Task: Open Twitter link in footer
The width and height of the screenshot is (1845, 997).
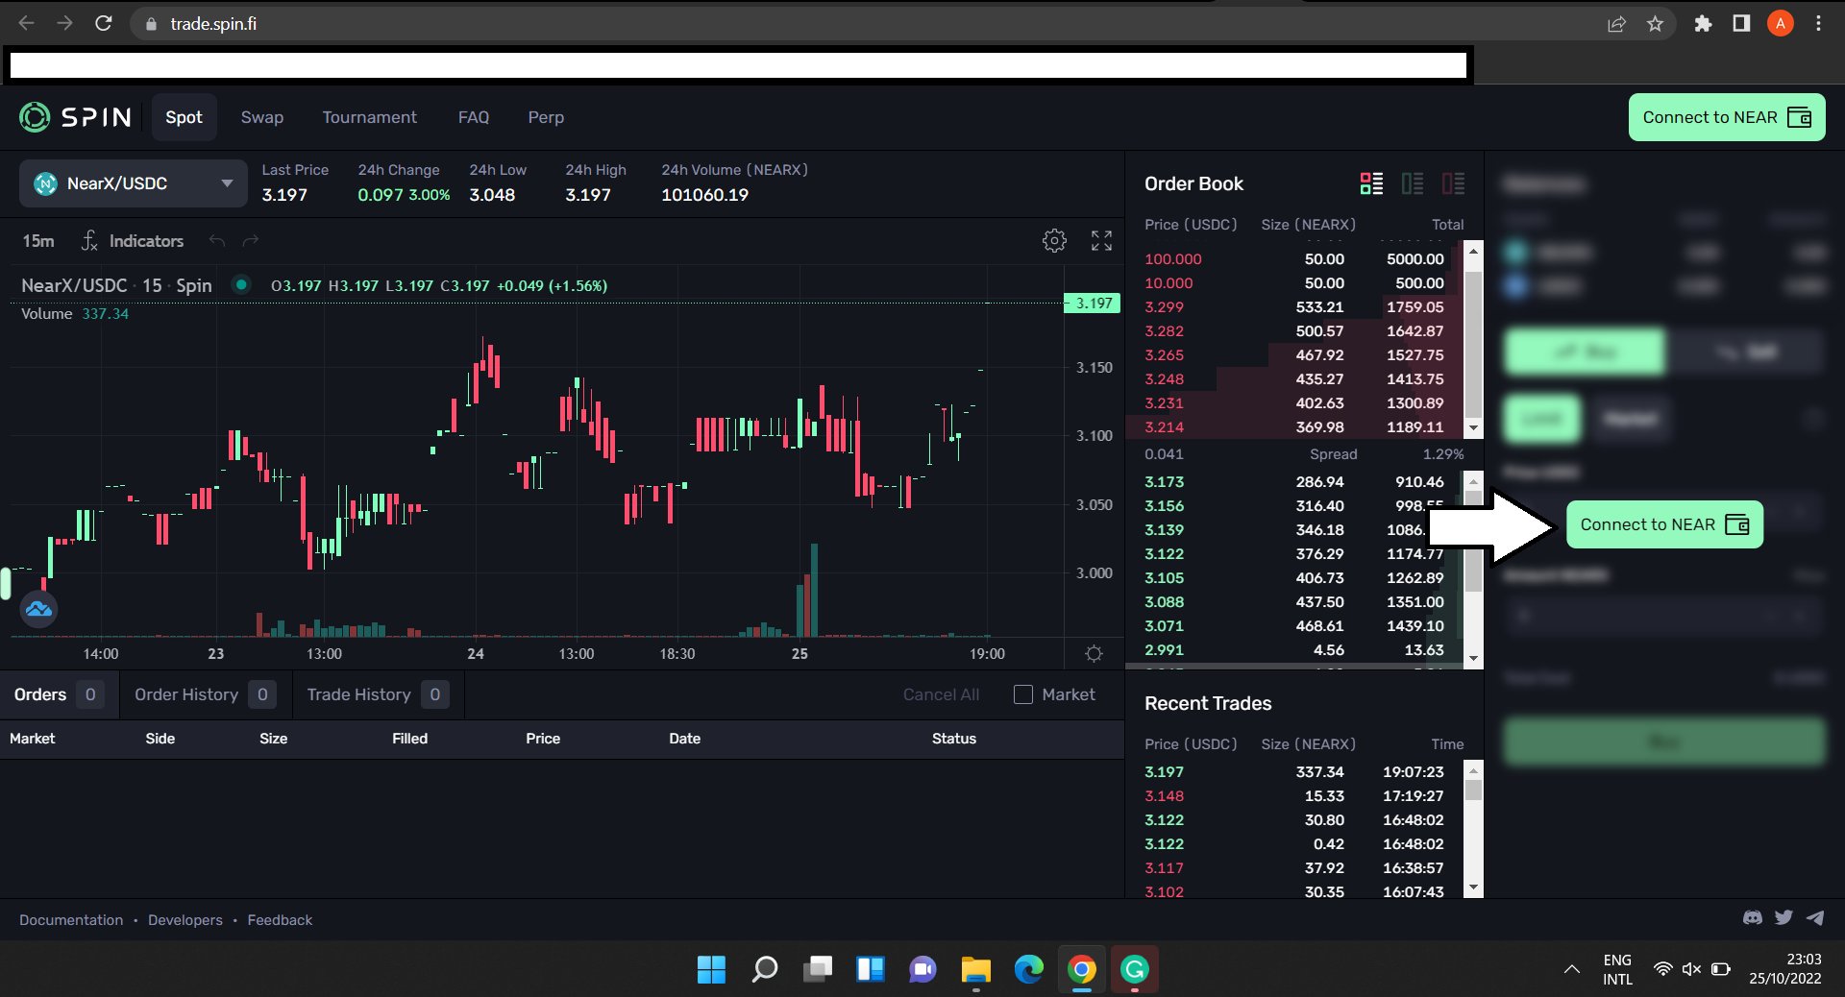Action: (x=1783, y=918)
